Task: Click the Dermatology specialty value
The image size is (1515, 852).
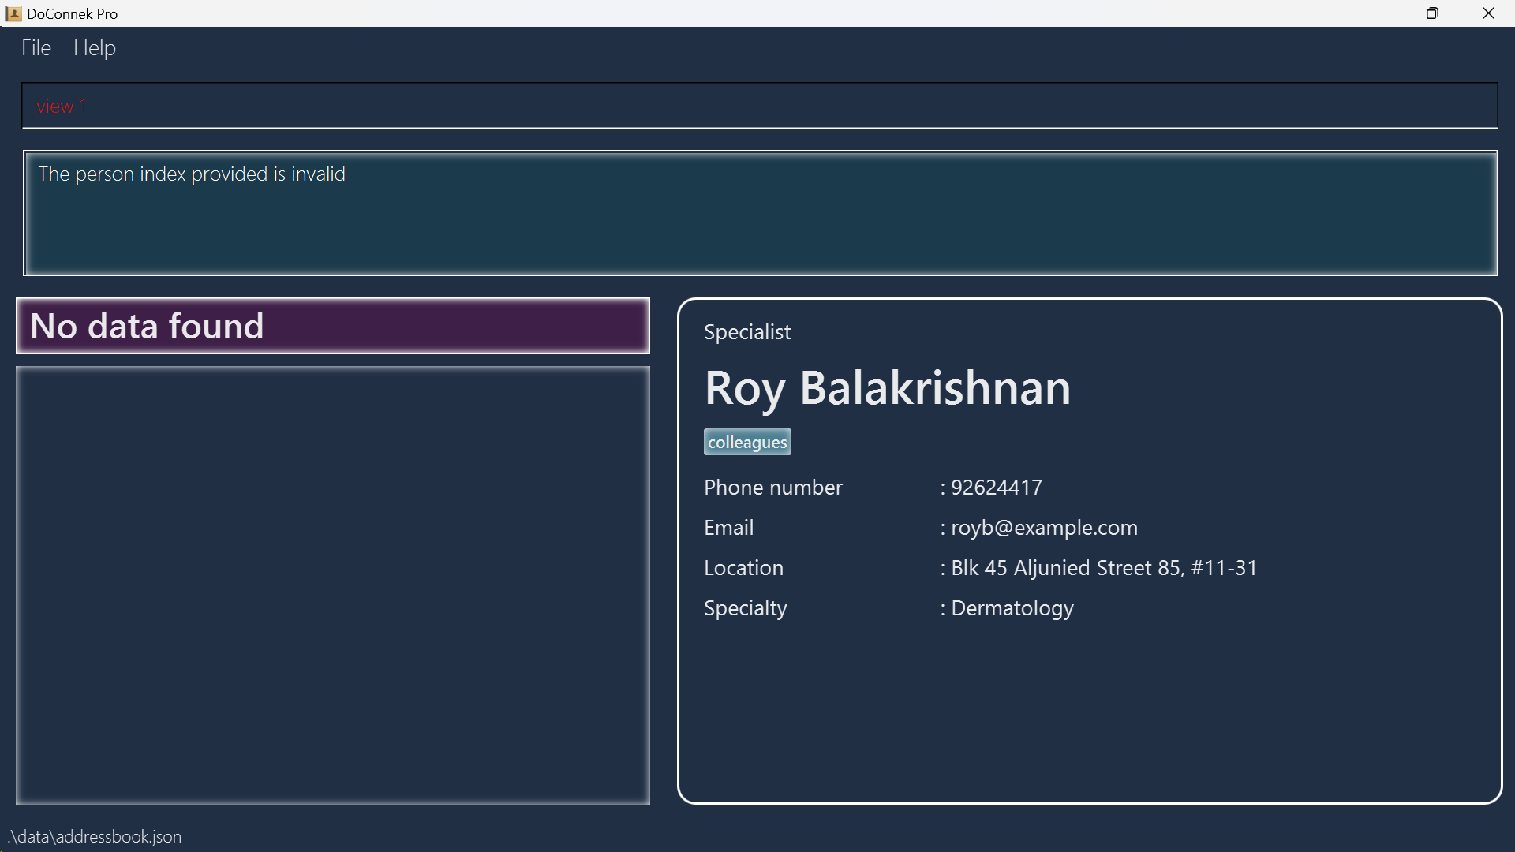Action: (x=1012, y=608)
